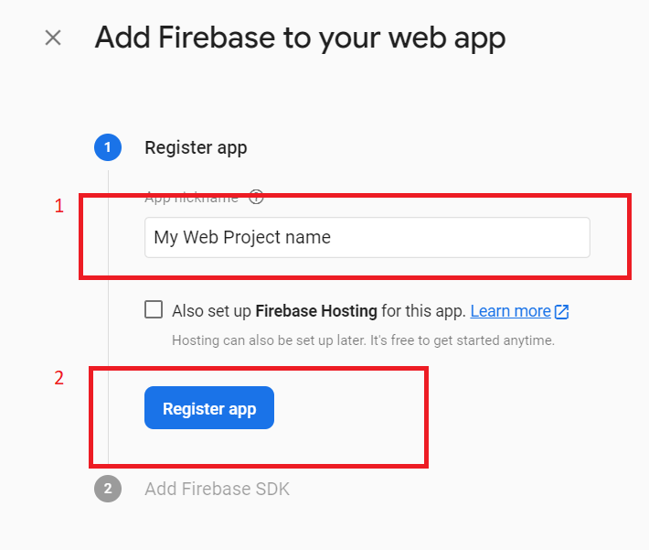Click the external-link icon beside Learn more
This screenshot has height=550, width=649.
click(562, 311)
